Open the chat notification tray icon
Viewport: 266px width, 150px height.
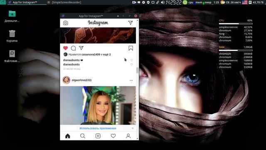[x=139, y=2]
